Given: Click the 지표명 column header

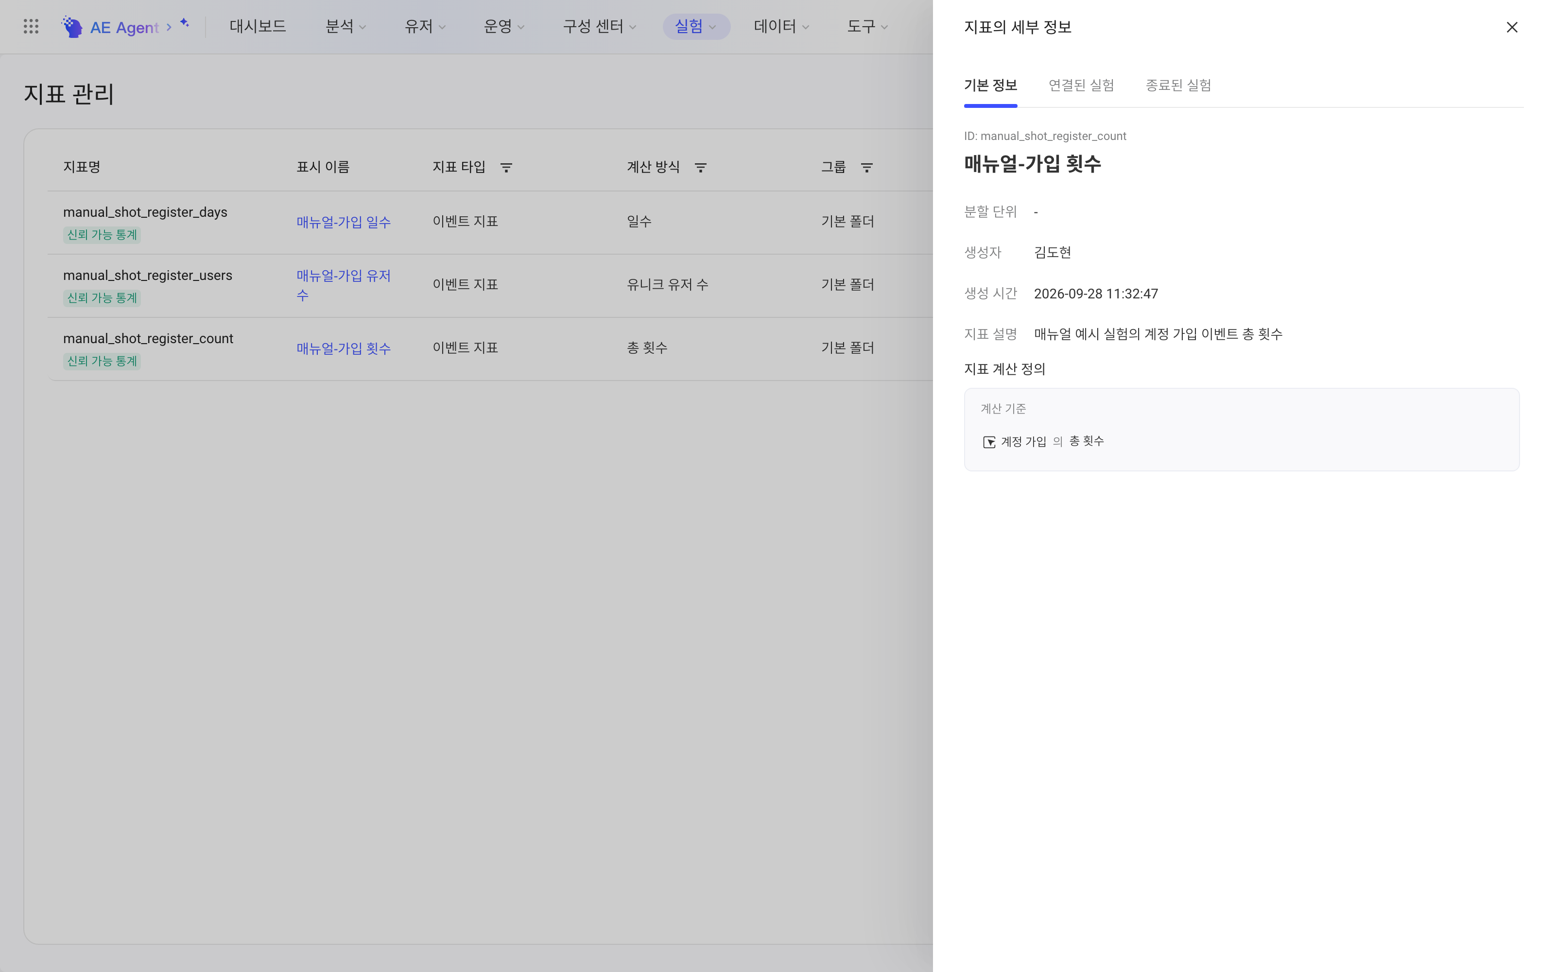Looking at the screenshot, I should [x=82, y=167].
